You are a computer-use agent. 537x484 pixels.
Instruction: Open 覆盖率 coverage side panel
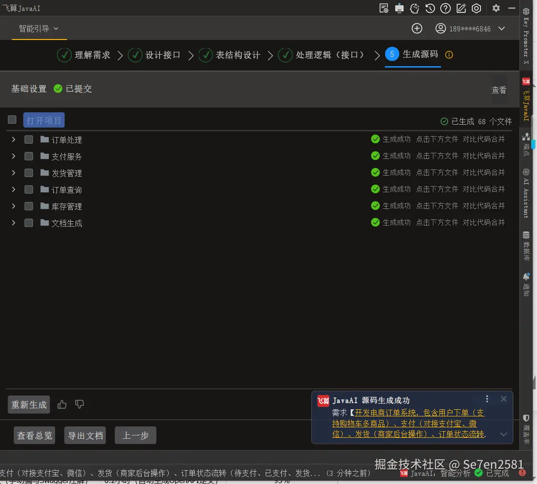coord(526,429)
